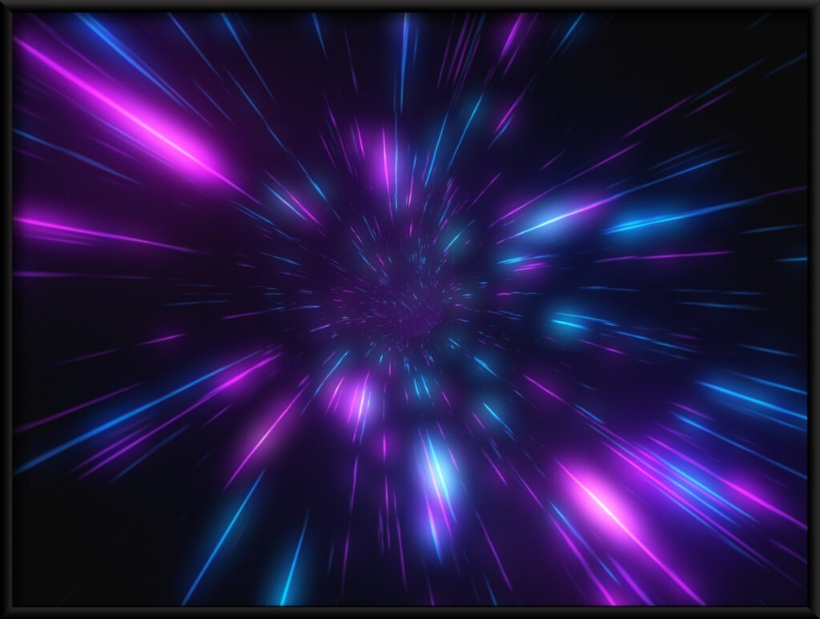The height and width of the screenshot is (619, 820).
Task: Click the black picture frame's left border
Action: tap(6, 309)
